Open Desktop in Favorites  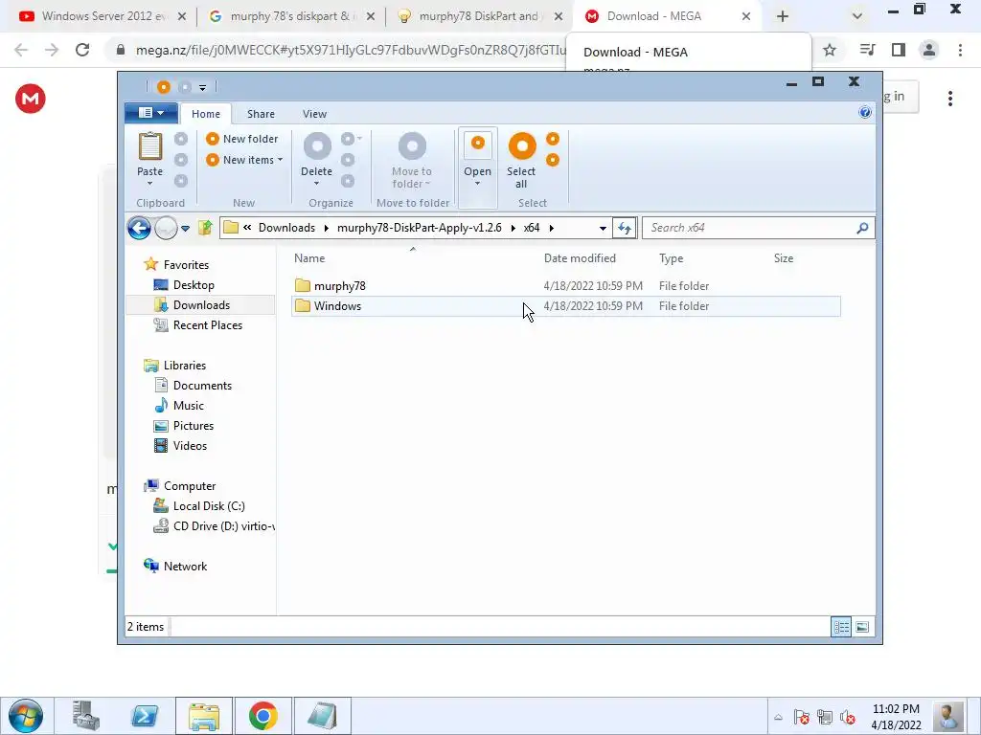194,285
